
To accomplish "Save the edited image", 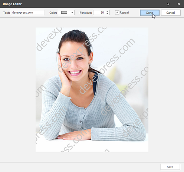I will tap(170, 167).
